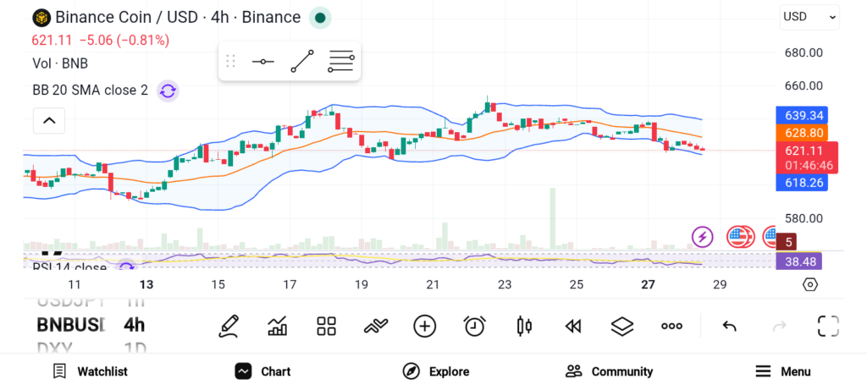The image size is (867, 390).
Task: Click the purple lightning bolt icon
Action: 703,237
